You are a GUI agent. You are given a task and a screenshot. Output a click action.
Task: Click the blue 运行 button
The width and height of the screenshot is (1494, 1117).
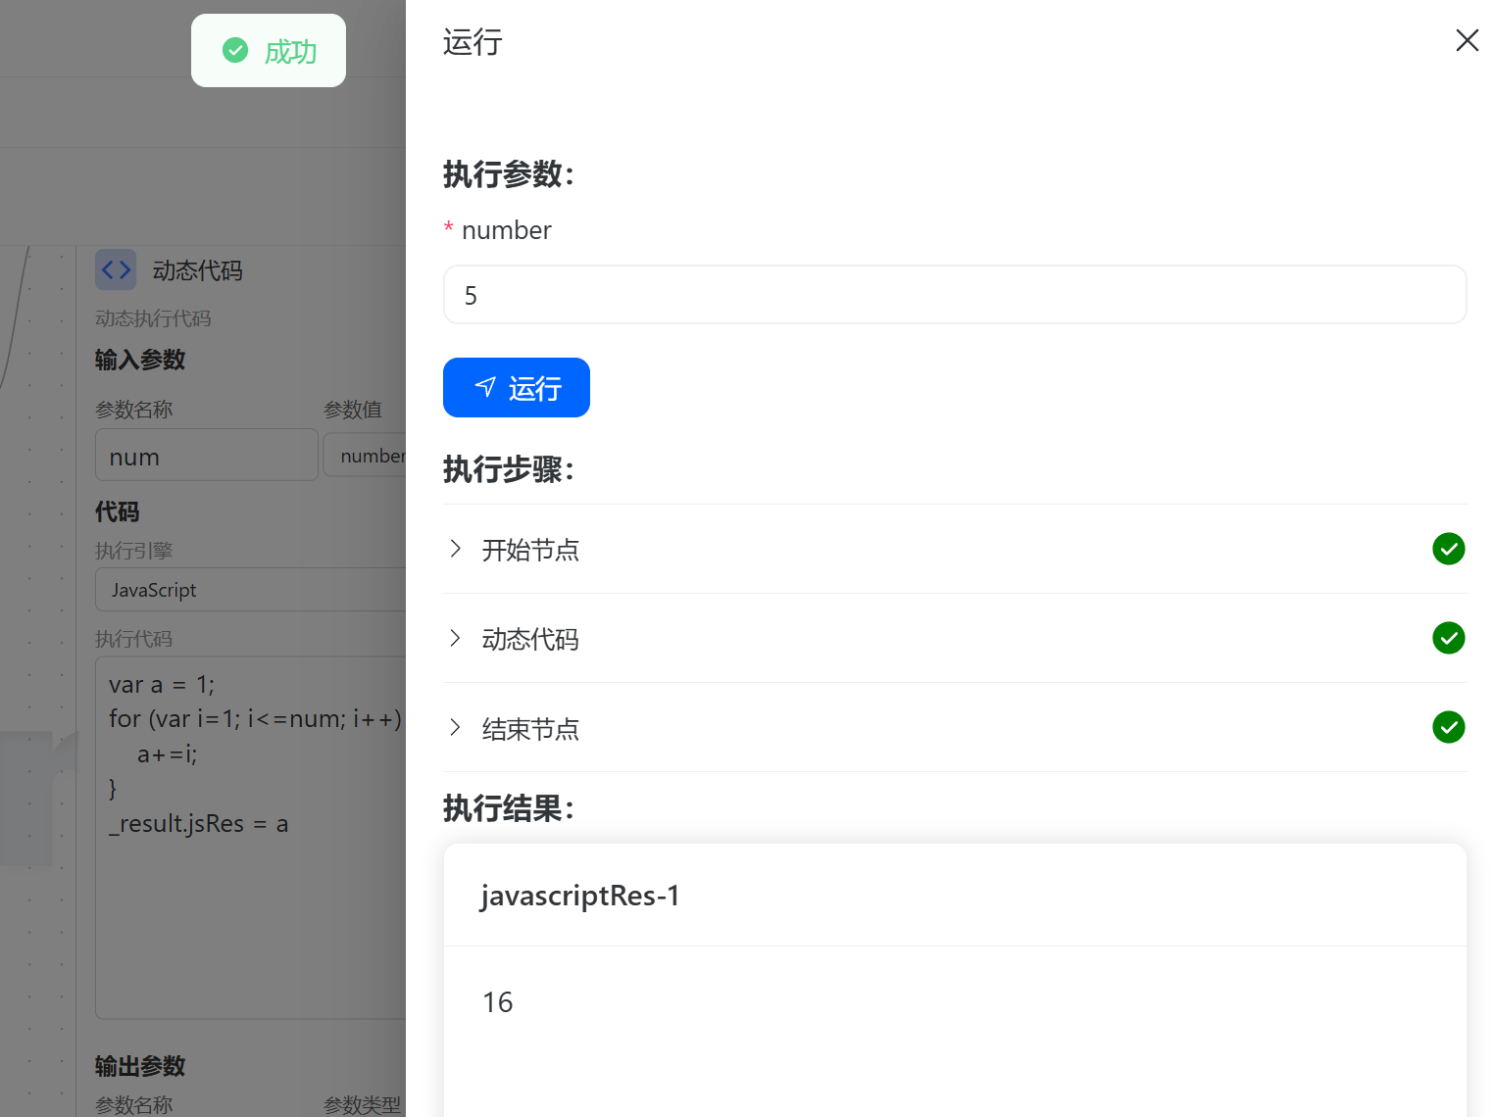tap(517, 388)
